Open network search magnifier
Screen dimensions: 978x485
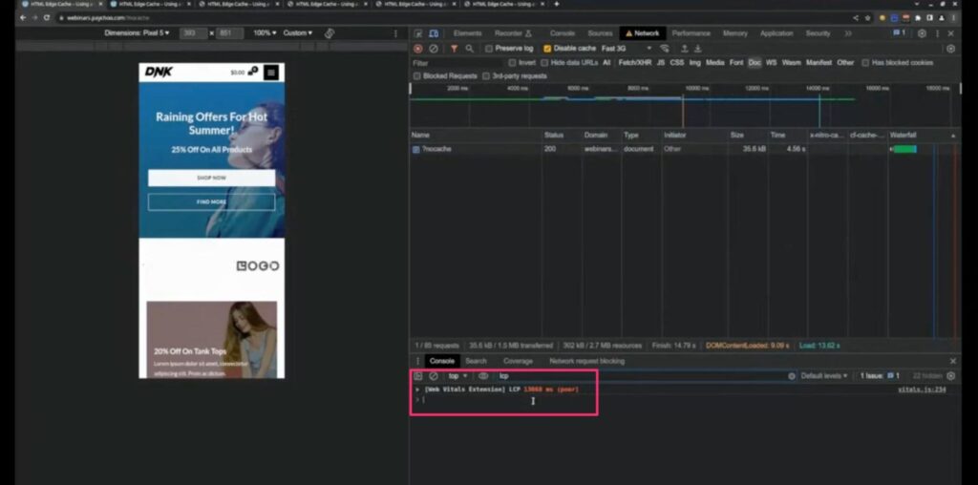[469, 49]
